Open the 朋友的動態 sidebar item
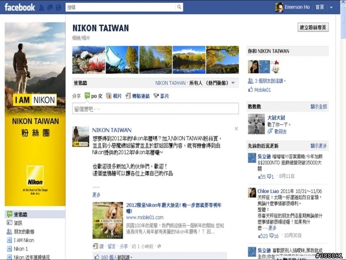The image size is (346, 260). tap(21, 231)
